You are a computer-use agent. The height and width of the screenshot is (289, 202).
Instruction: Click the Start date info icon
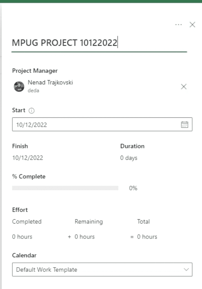(32, 110)
